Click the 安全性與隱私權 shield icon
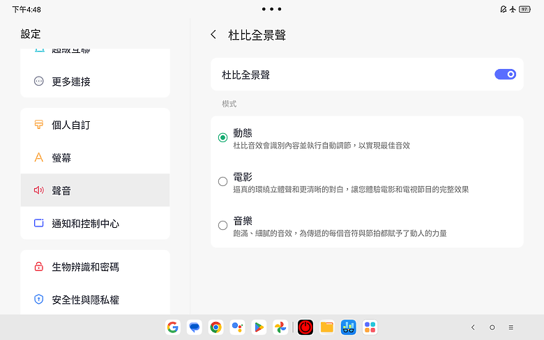 pos(39,299)
